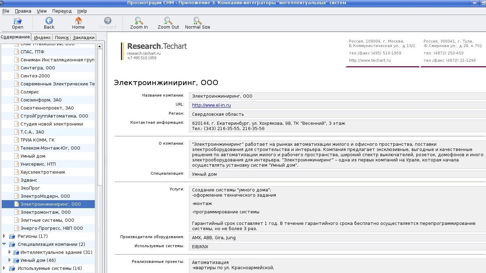The image size is (486, 273).
Task: Expand the Регионы (17) tree node
Action: click(4, 236)
